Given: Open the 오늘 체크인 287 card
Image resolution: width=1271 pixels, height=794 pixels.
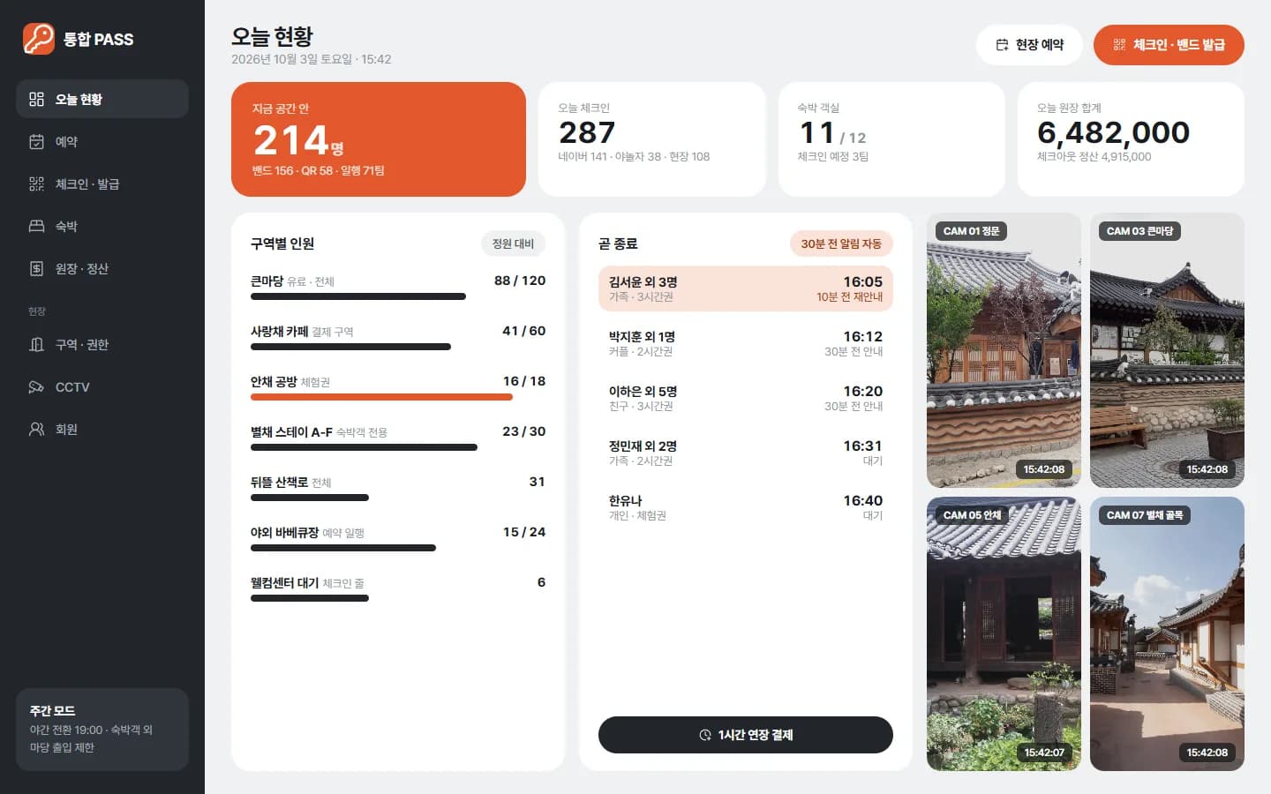Looking at the screenshot, I should coord(652,139).
